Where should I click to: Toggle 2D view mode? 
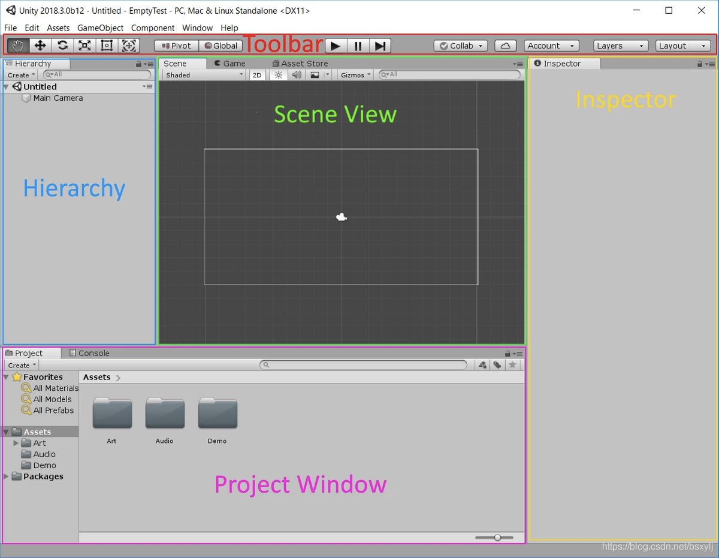tap(257, 75)
